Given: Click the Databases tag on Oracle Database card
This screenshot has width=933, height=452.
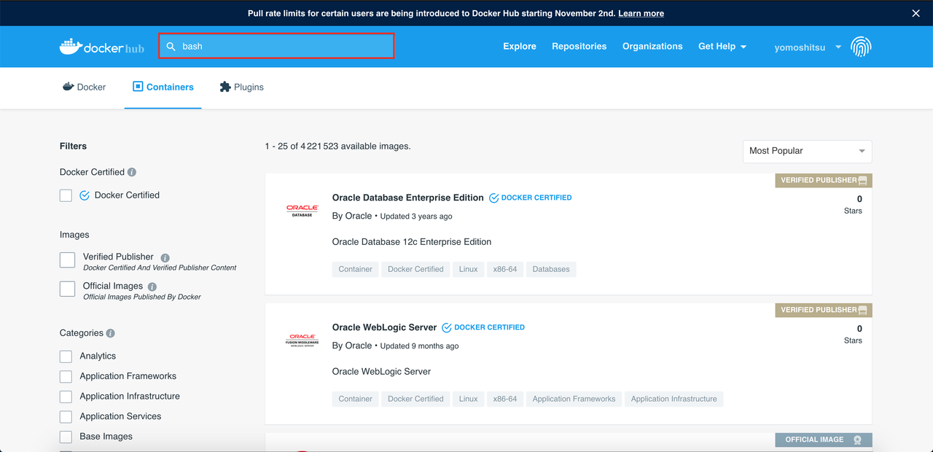Looking at the screenshot, I should 551,269.
